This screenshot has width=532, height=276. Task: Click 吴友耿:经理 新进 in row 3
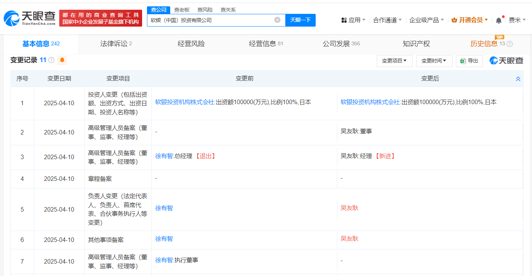point(368,156)
